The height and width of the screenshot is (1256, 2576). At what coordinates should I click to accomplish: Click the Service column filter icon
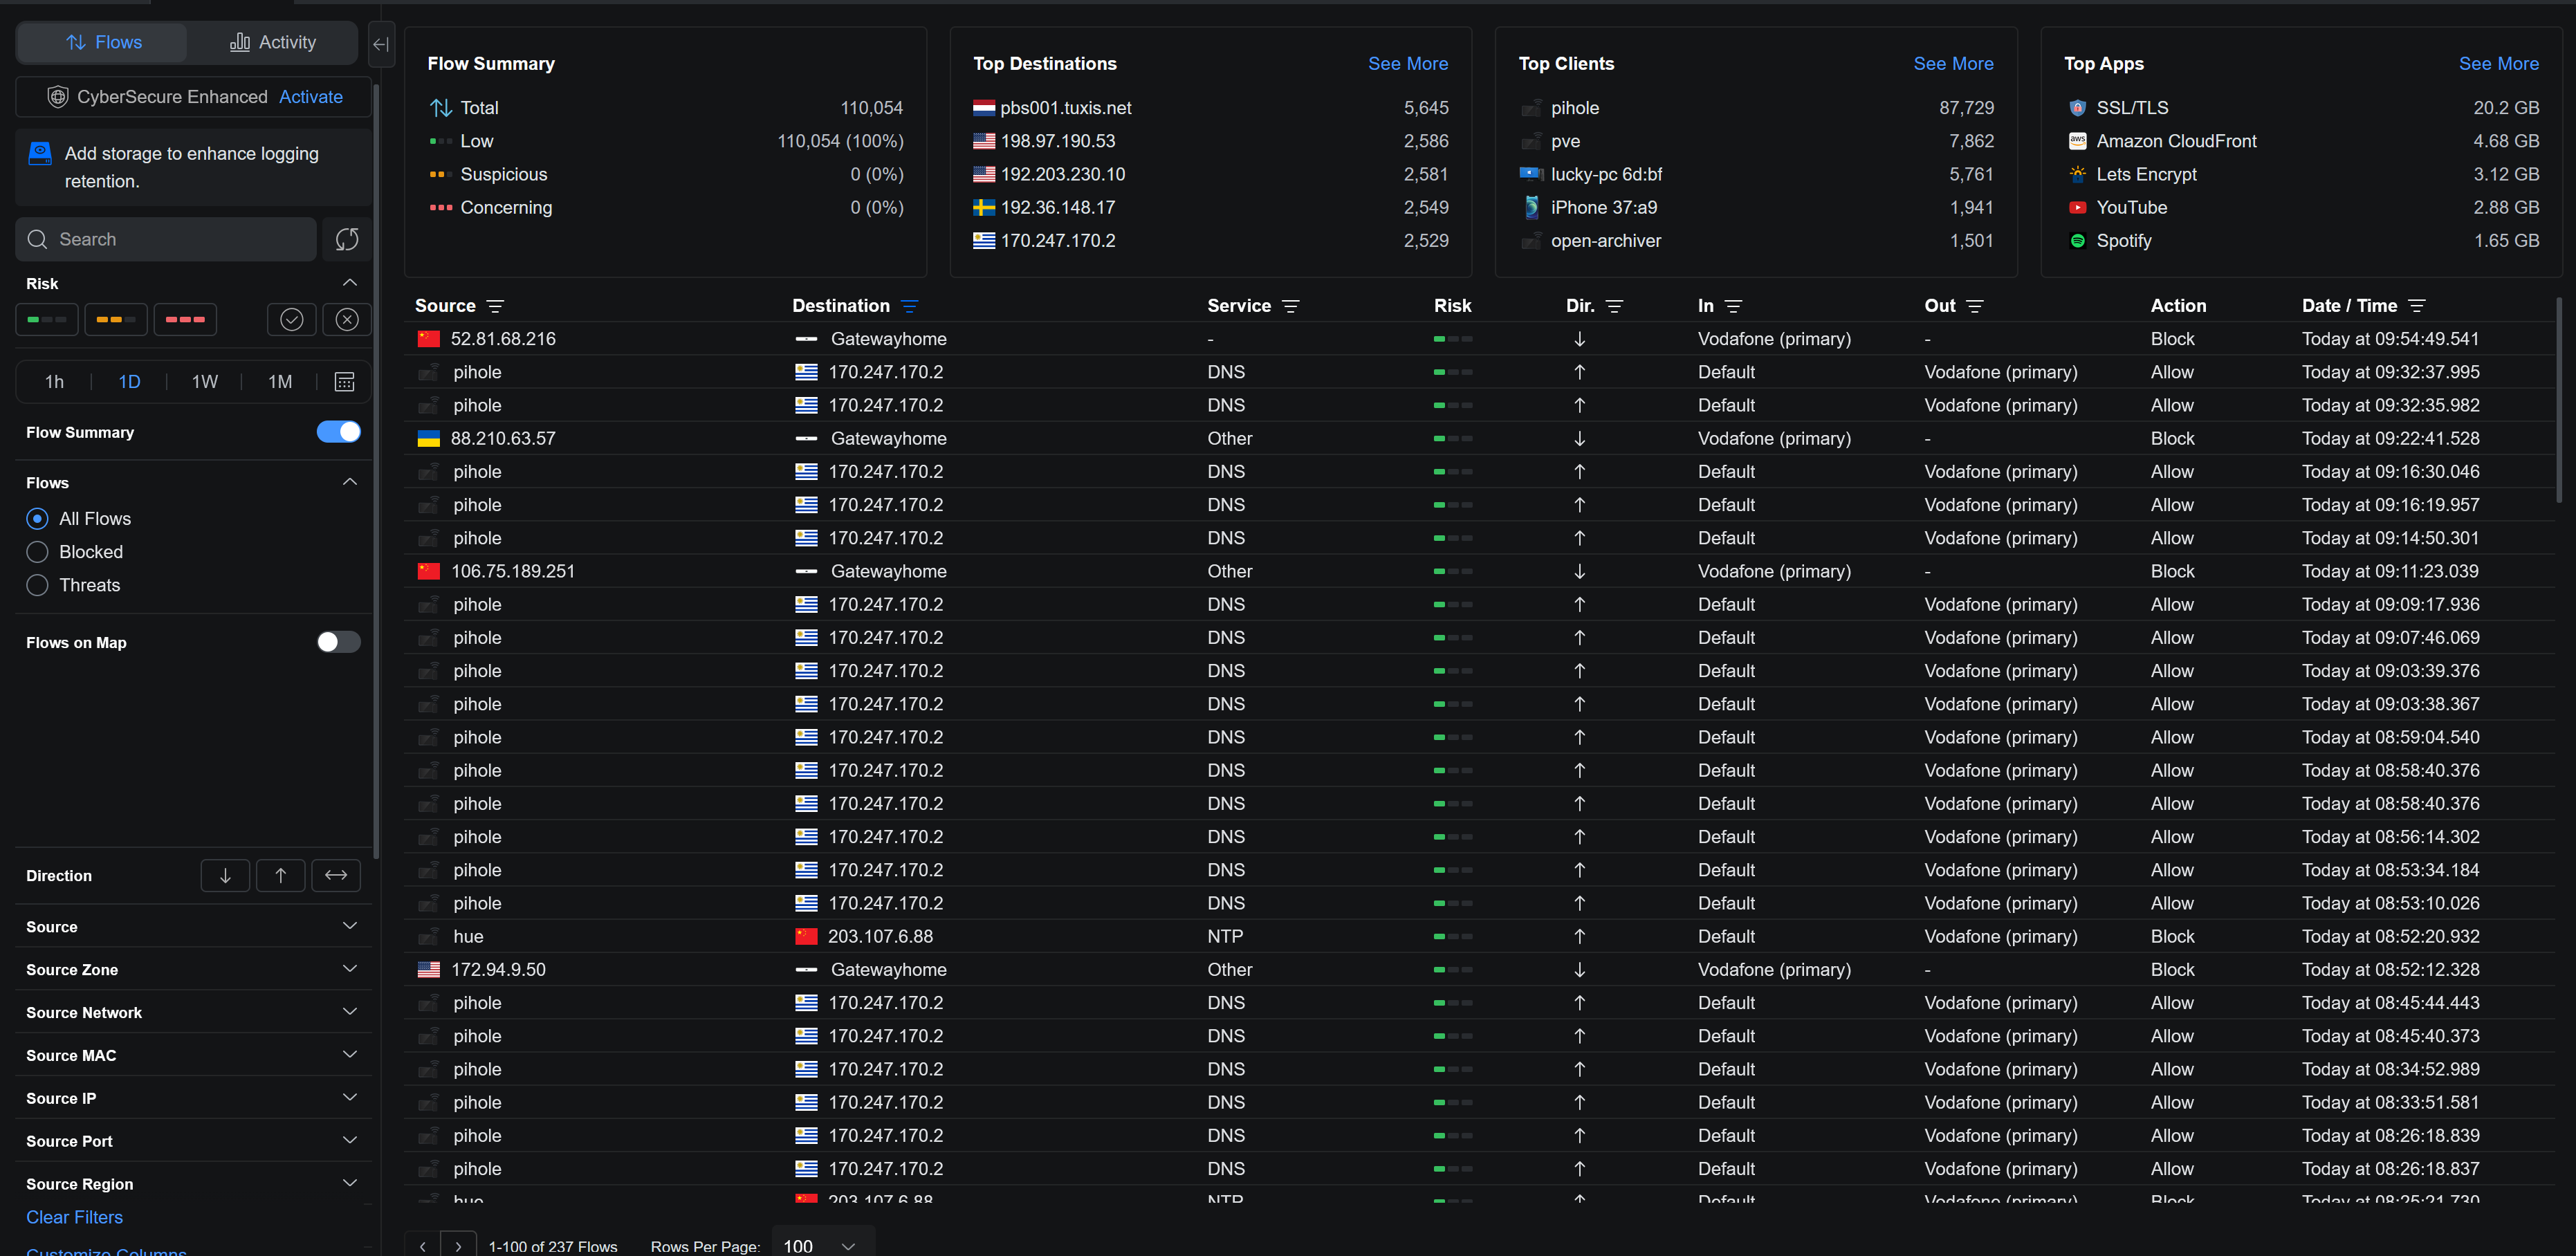[x=1290, y=306]
